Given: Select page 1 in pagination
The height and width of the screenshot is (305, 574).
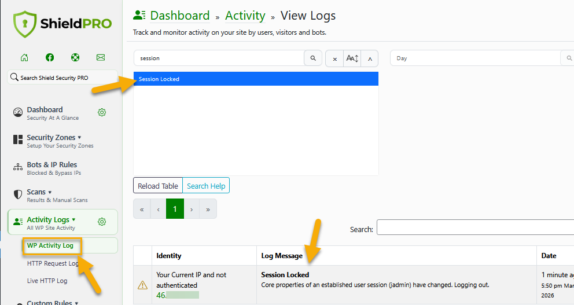Looking at the screenshot, I should [x=175, y=209].
